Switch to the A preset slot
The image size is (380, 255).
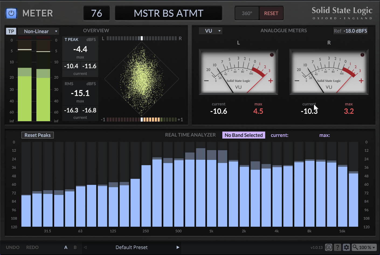click(66, 247)
